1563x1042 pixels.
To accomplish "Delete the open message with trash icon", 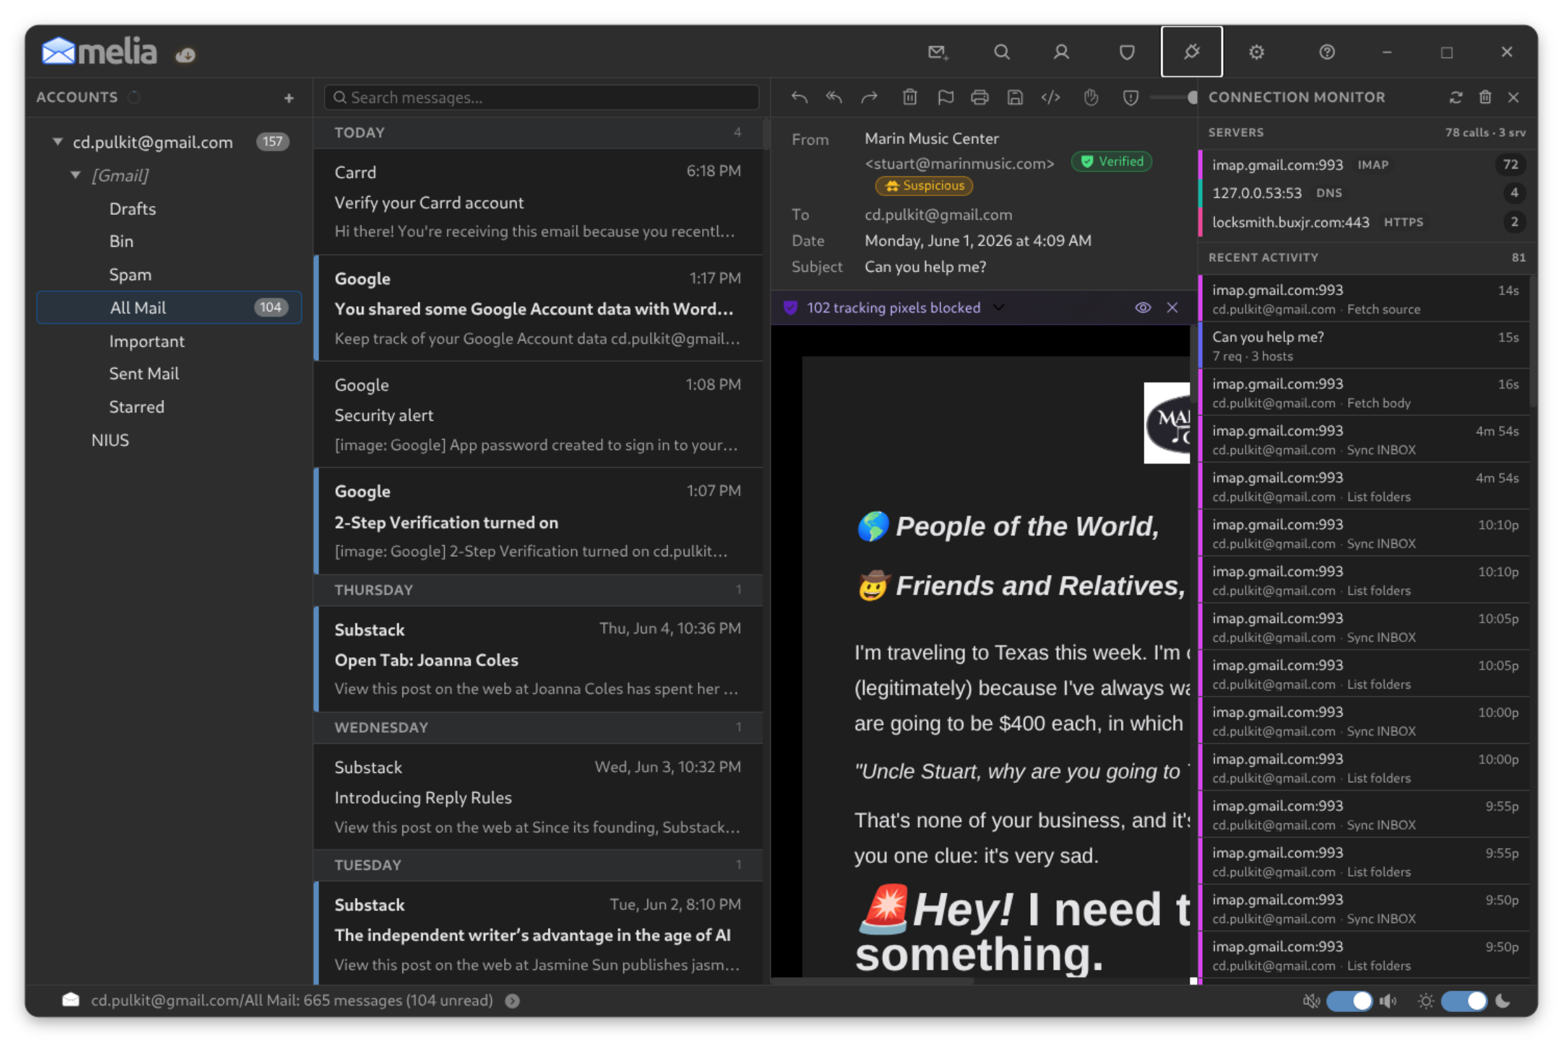I will pos(910,98).
